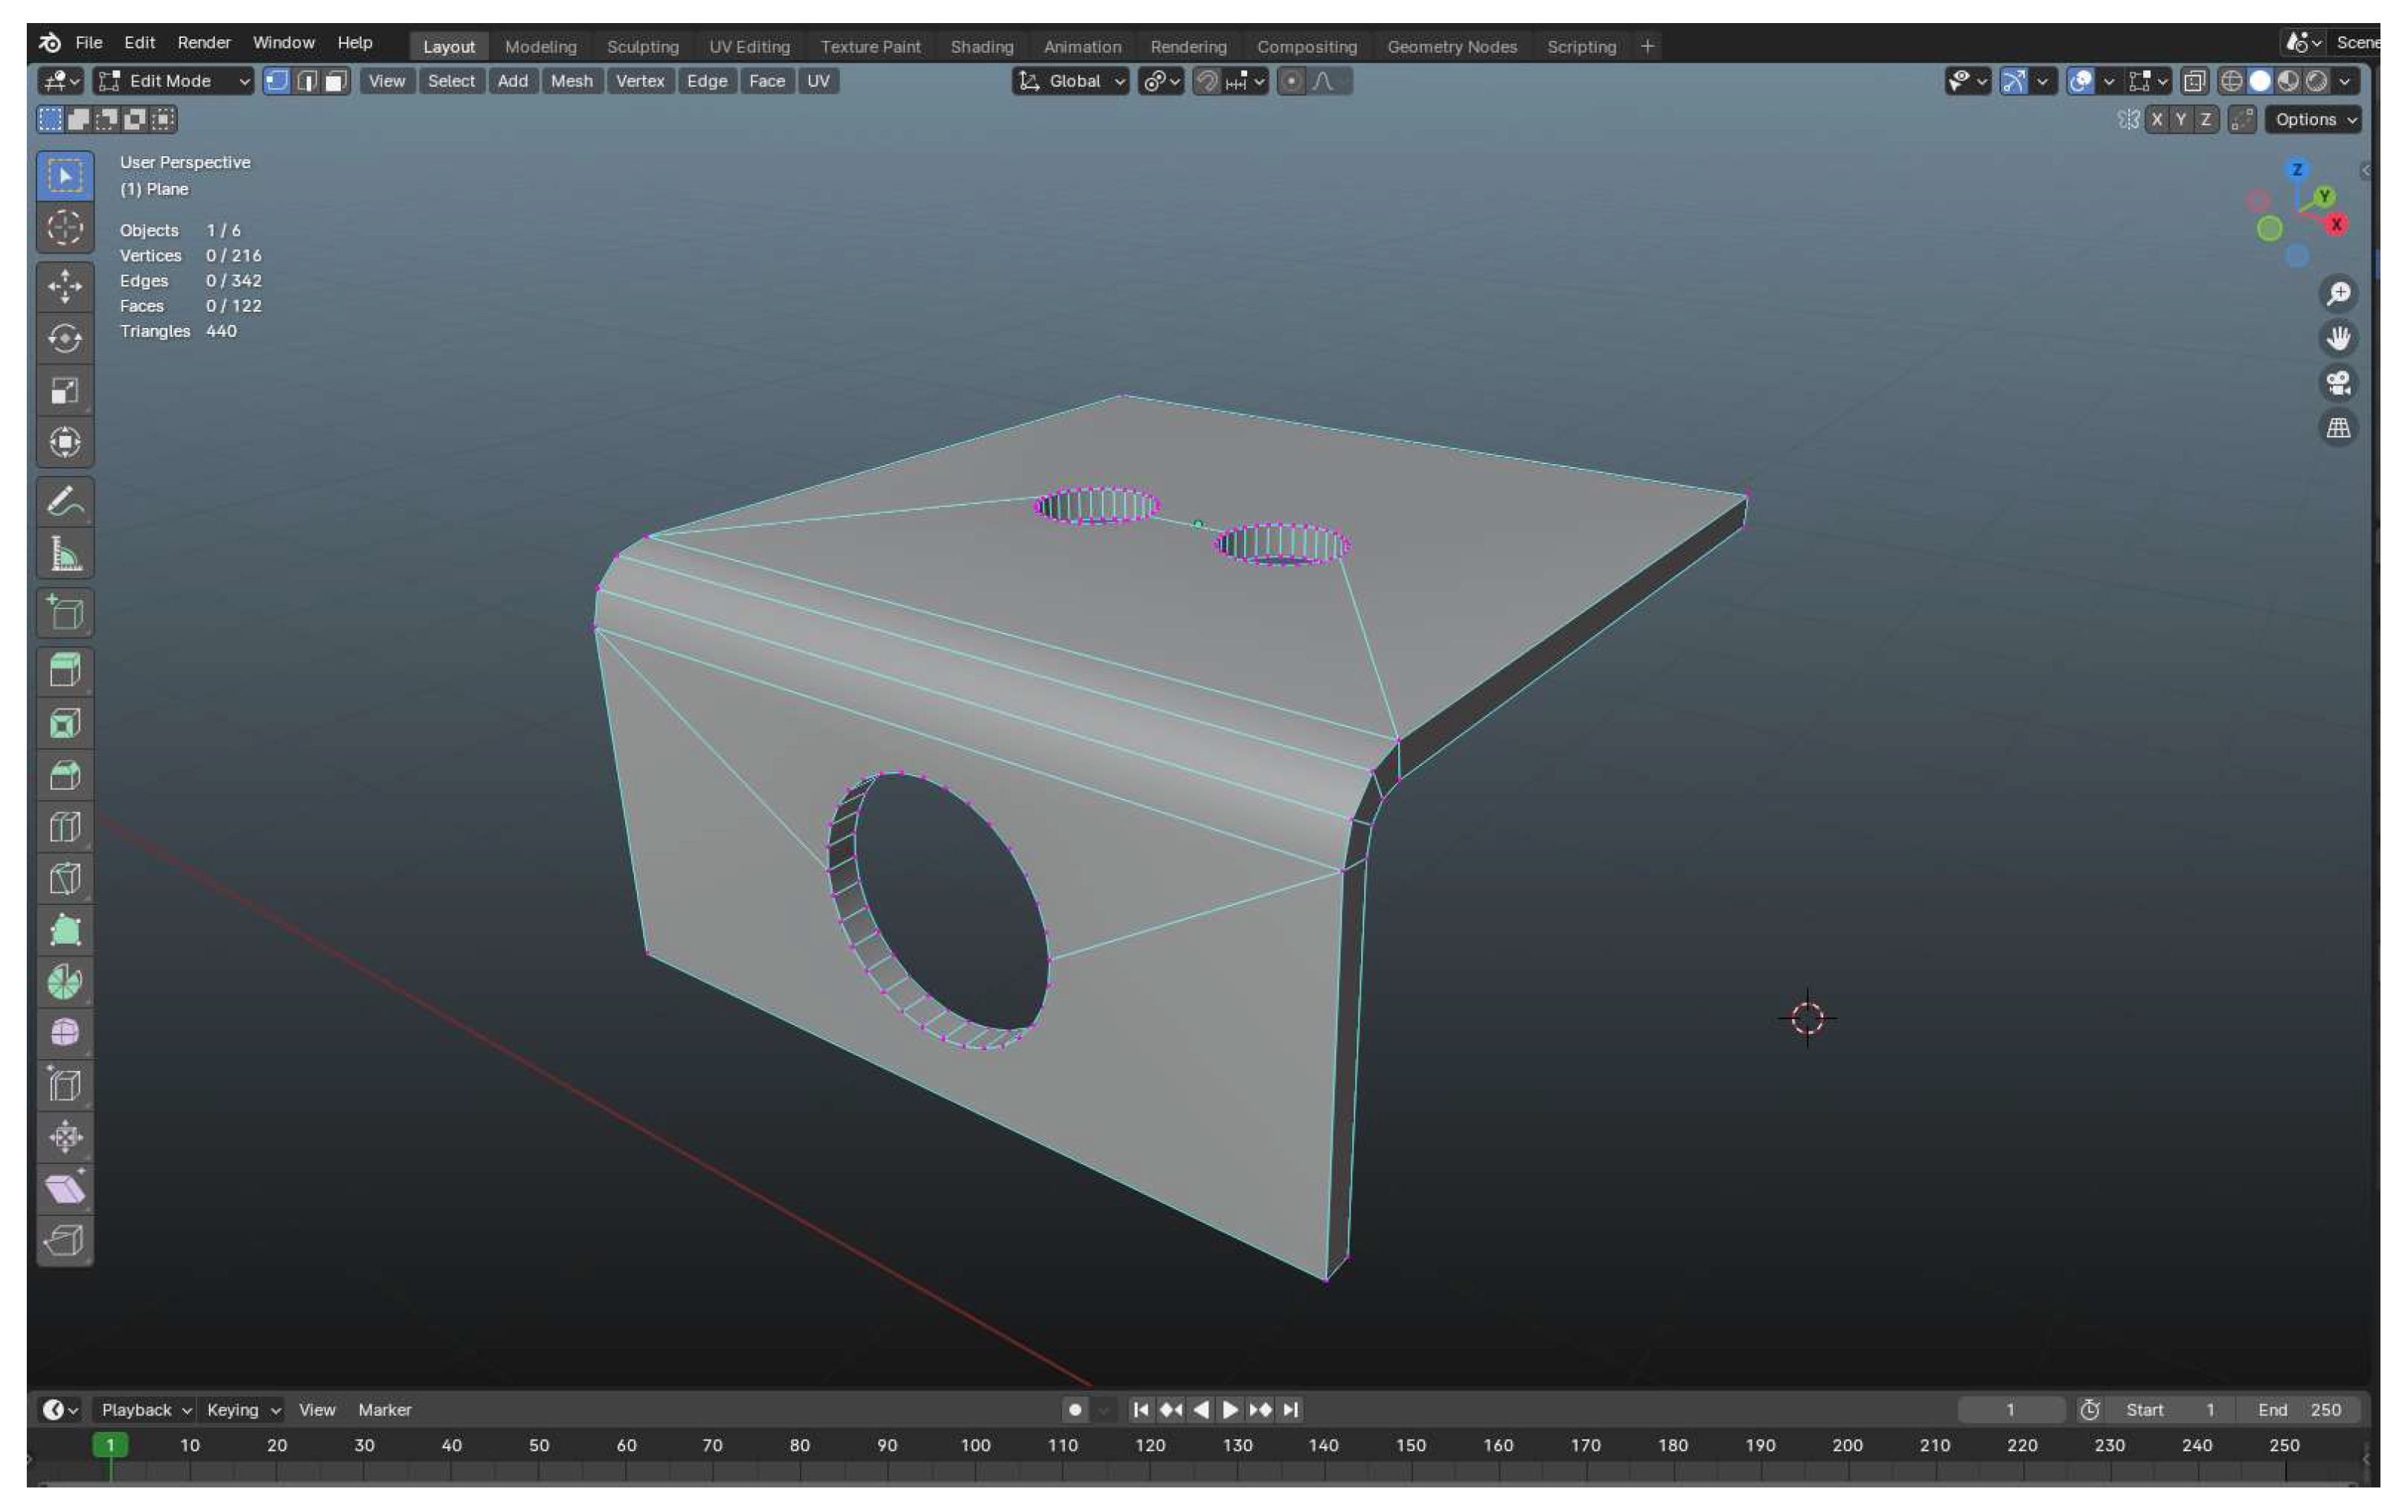
Task: Activate the Annotate pencil tool
Action: pyautogui.click(x=65, y=502)
